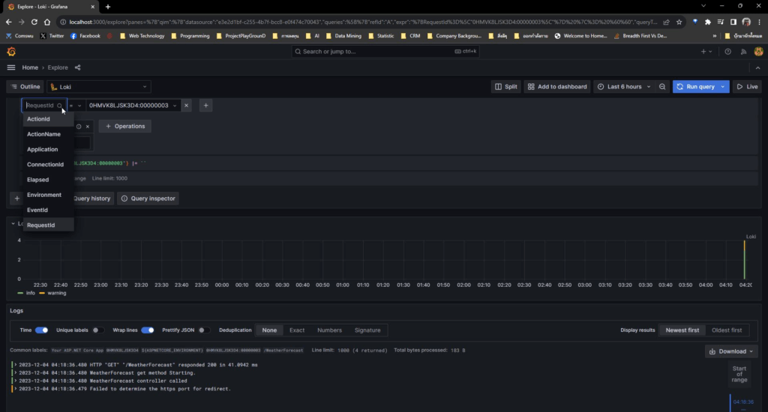Add a new label filter with plus
This screenshot has width=768, height=412.
click(205, 105)
